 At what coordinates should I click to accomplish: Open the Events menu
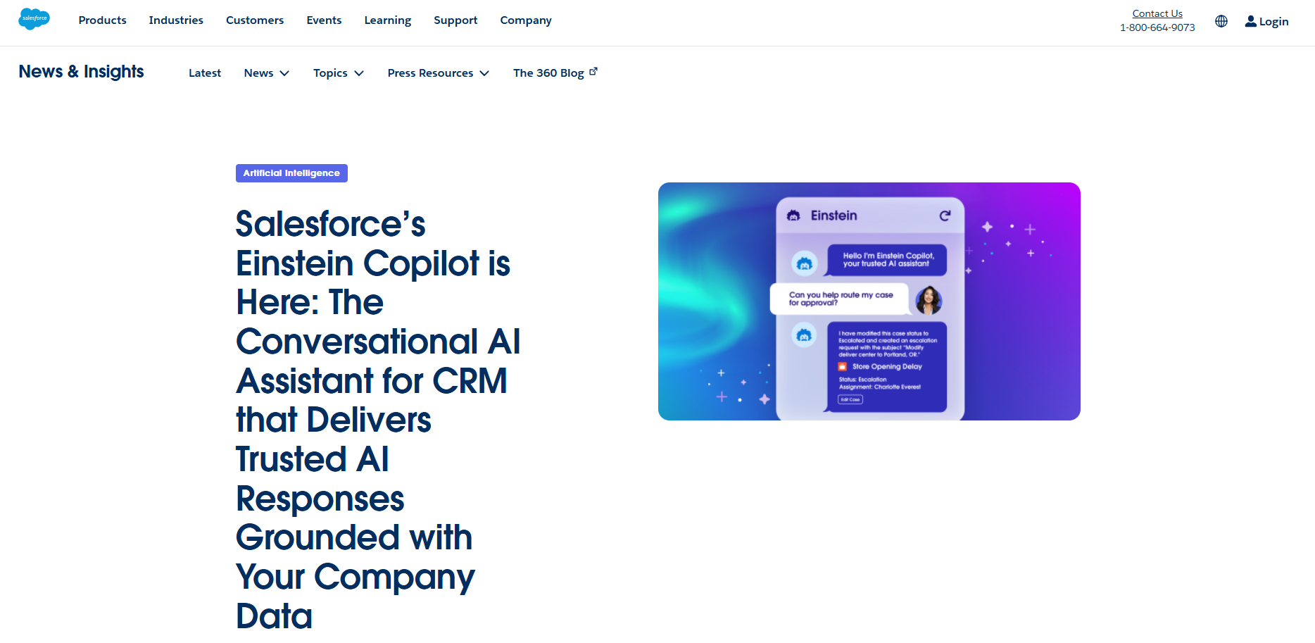pos(324,20)
